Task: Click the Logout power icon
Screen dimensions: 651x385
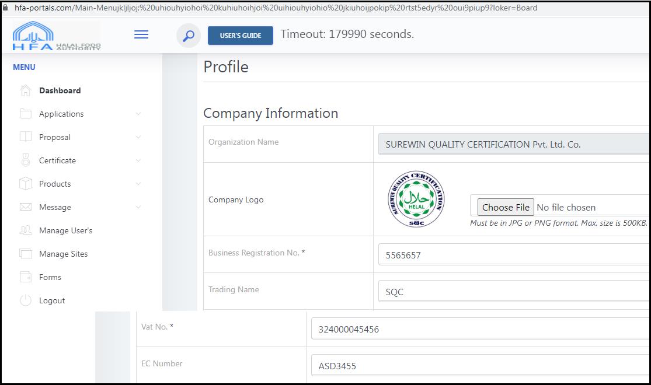Action: (26, 300)
